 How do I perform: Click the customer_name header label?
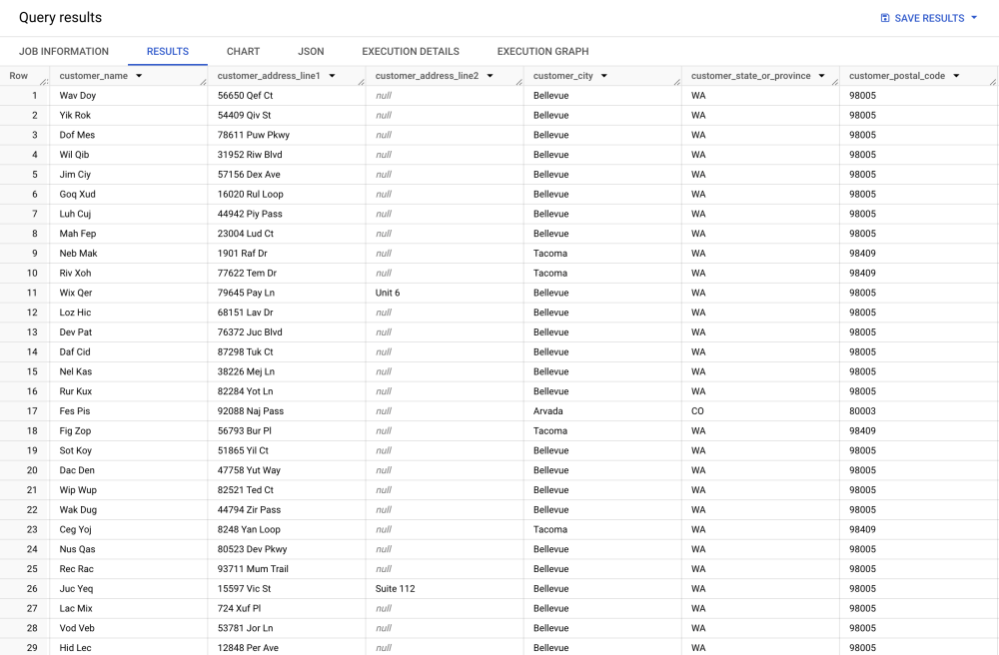click(94, 76)
